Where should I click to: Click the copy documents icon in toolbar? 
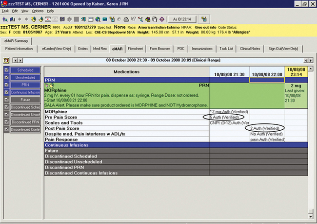pos(155,19)
